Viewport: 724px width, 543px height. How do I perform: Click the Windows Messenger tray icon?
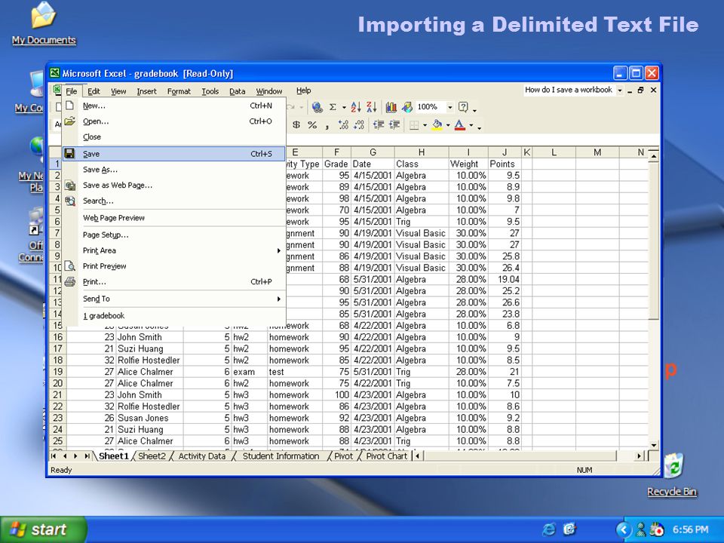(641, 529)
